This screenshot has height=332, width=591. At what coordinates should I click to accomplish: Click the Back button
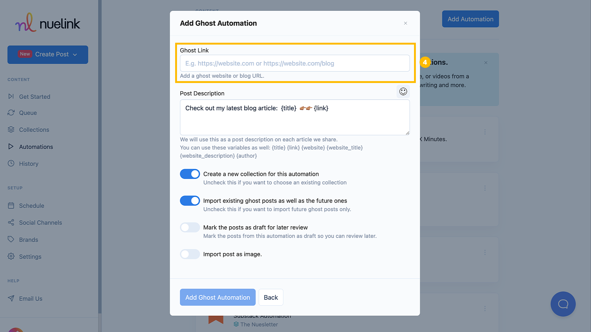tap(271, 297)
